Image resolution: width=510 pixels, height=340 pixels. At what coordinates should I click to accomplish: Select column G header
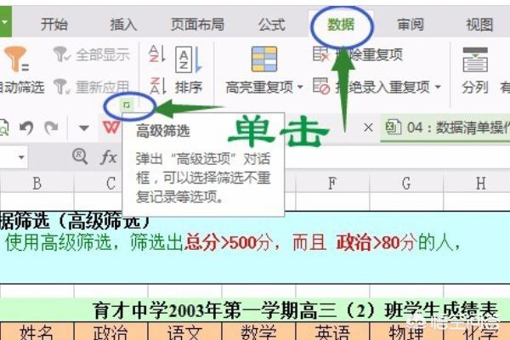coord(406,184)
